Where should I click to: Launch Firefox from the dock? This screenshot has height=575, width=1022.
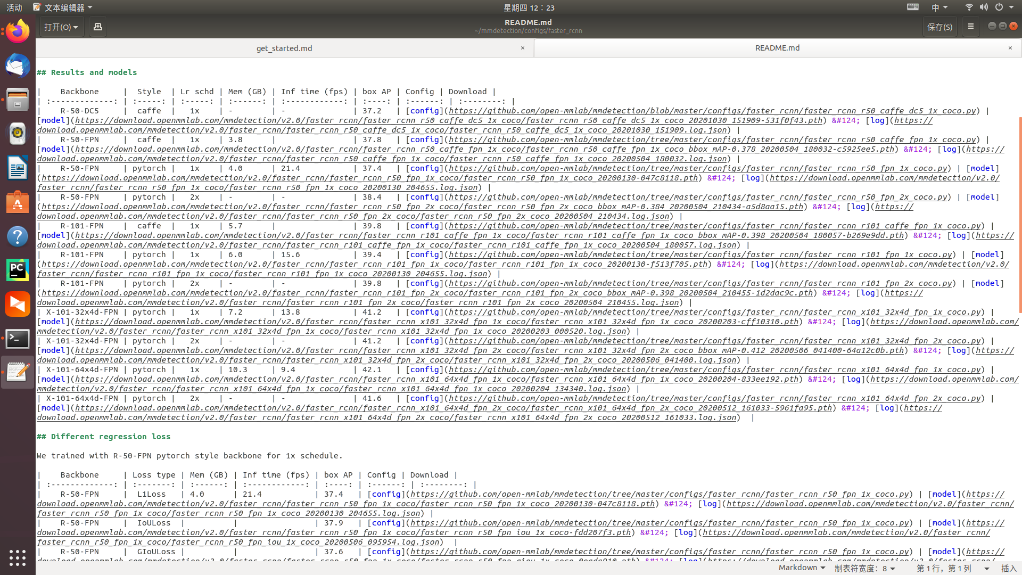click(18, 31)
